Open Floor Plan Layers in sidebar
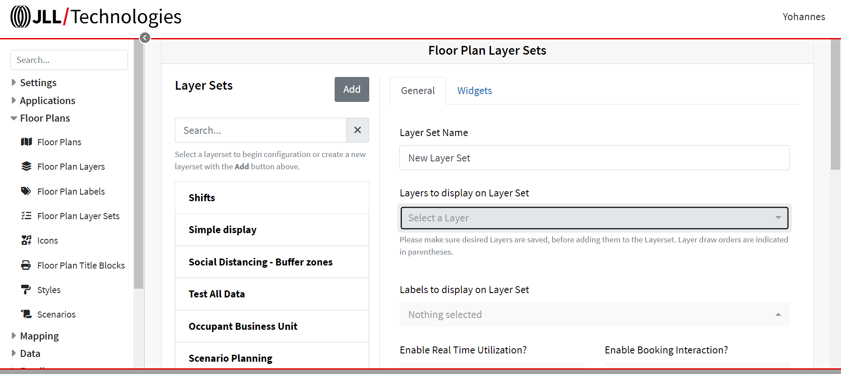 (71, 167)
